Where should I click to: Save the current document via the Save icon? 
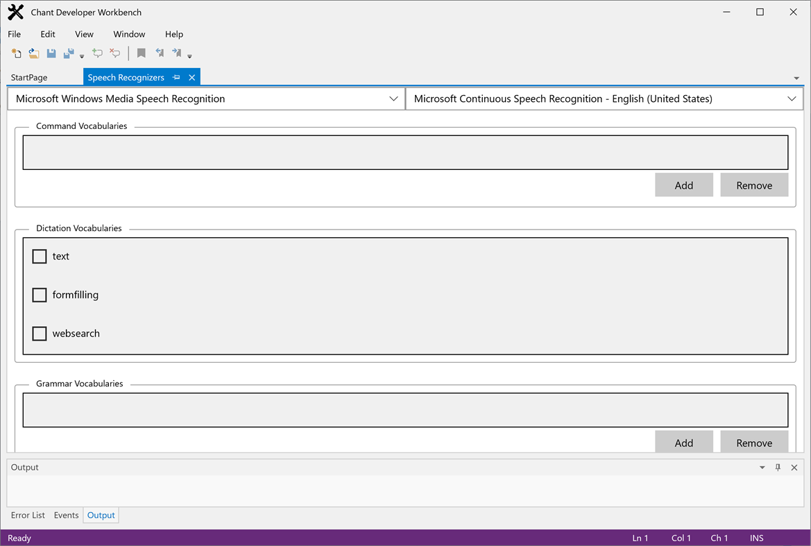(x=51, y=53)
